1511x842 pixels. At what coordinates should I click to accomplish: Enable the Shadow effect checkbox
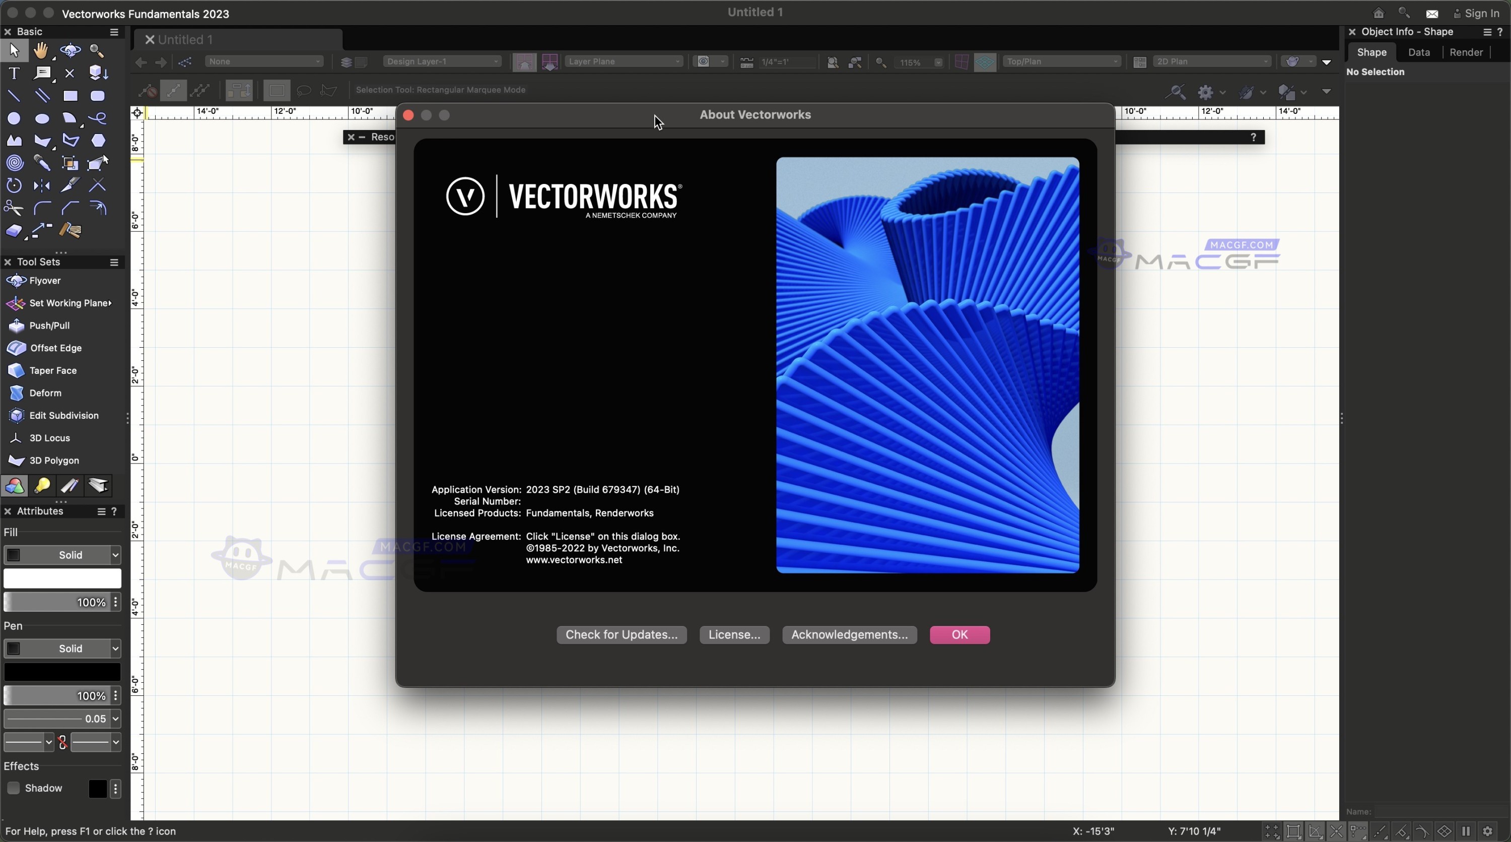14,788
